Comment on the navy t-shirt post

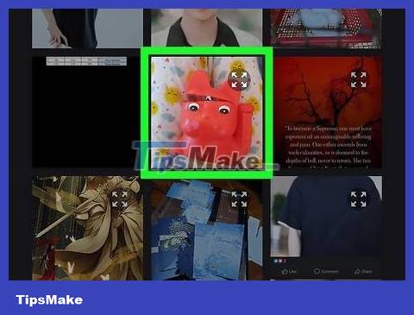[326, 271]
